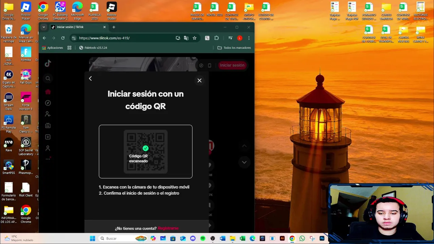434x244 pixels.
Task: Select the SCP Secret Laboratory icon
Action: click(26, 147)
